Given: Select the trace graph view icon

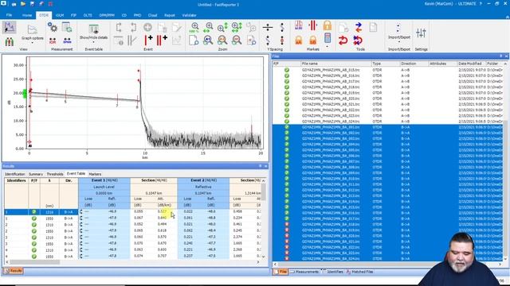Looking at the screenshot, I should coord(9,28).
